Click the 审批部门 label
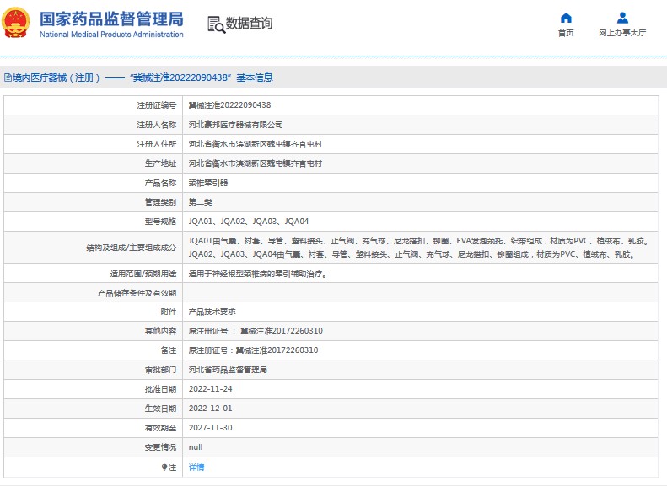 (x=160, y=370)
